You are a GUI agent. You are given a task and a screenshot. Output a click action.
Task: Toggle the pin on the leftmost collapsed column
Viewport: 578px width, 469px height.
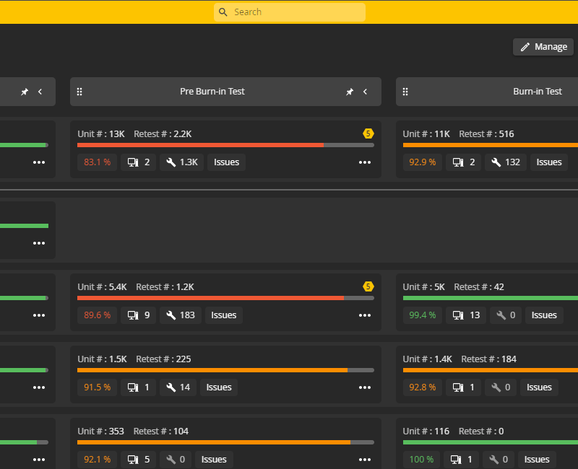[x=25, y=91]
